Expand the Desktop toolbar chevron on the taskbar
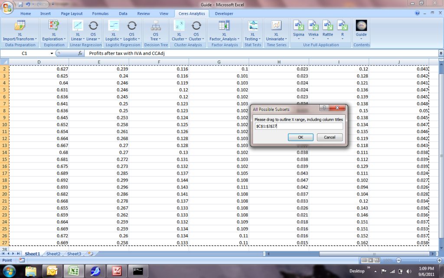Image resolution: width=444 pixels, height=278 pixels. pos(369,267)
